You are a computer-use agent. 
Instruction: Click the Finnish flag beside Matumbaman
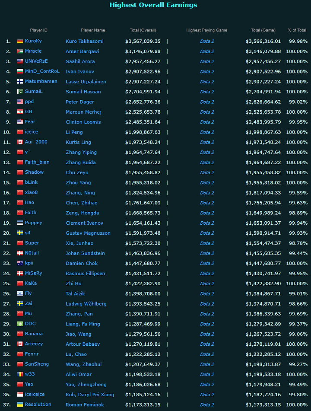20,82
